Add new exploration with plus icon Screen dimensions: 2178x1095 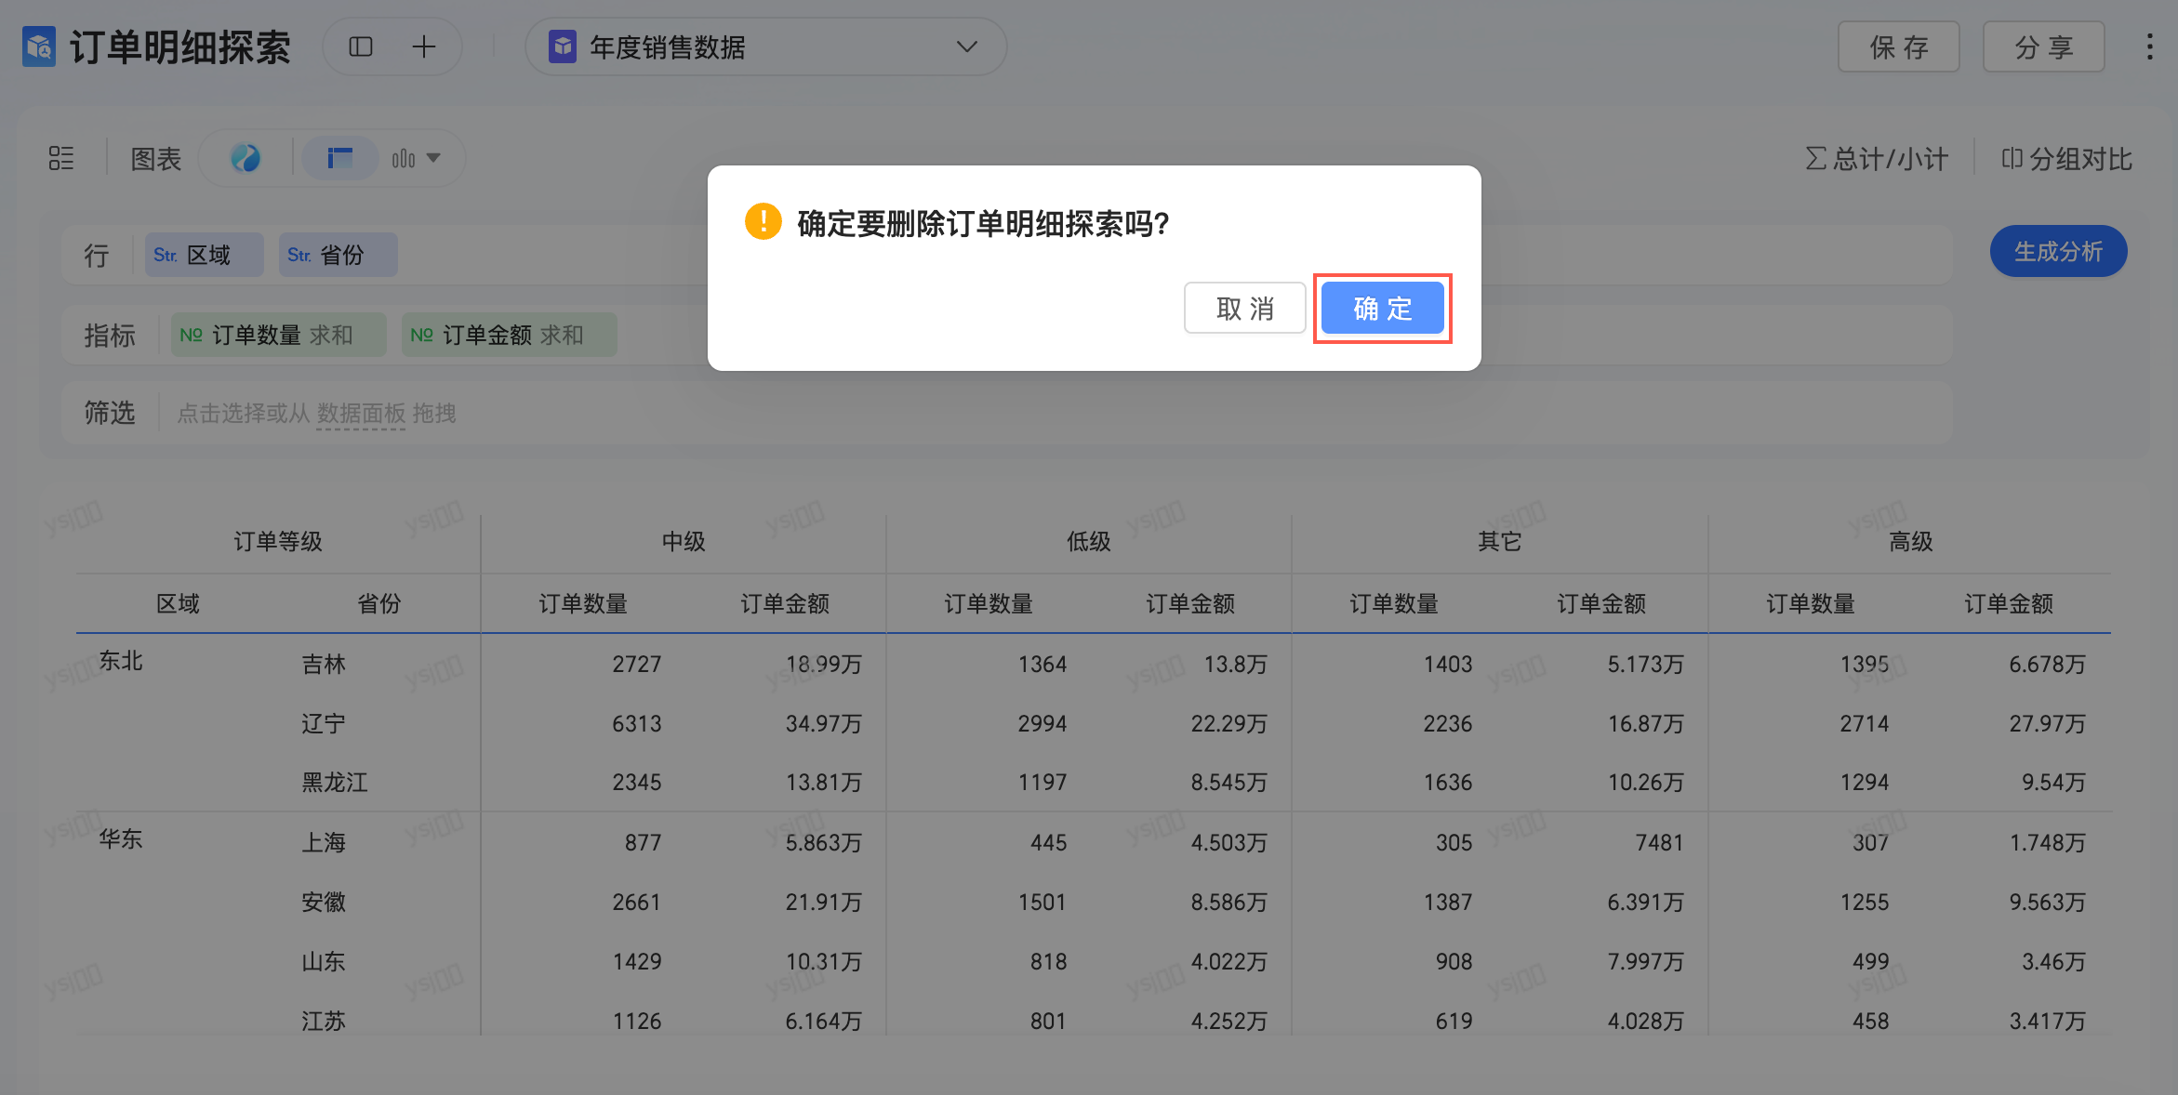[x=424, y=46]
